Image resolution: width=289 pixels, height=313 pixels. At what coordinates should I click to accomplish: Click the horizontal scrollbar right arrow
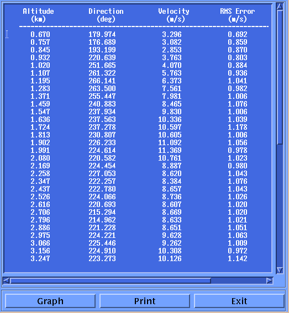270,280
